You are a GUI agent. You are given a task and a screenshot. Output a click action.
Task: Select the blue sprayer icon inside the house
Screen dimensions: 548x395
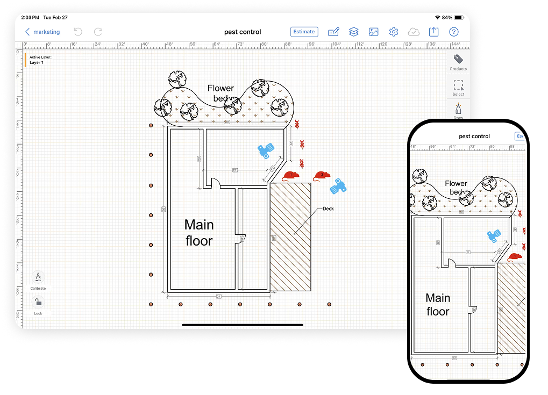click(x=266, y=150)
